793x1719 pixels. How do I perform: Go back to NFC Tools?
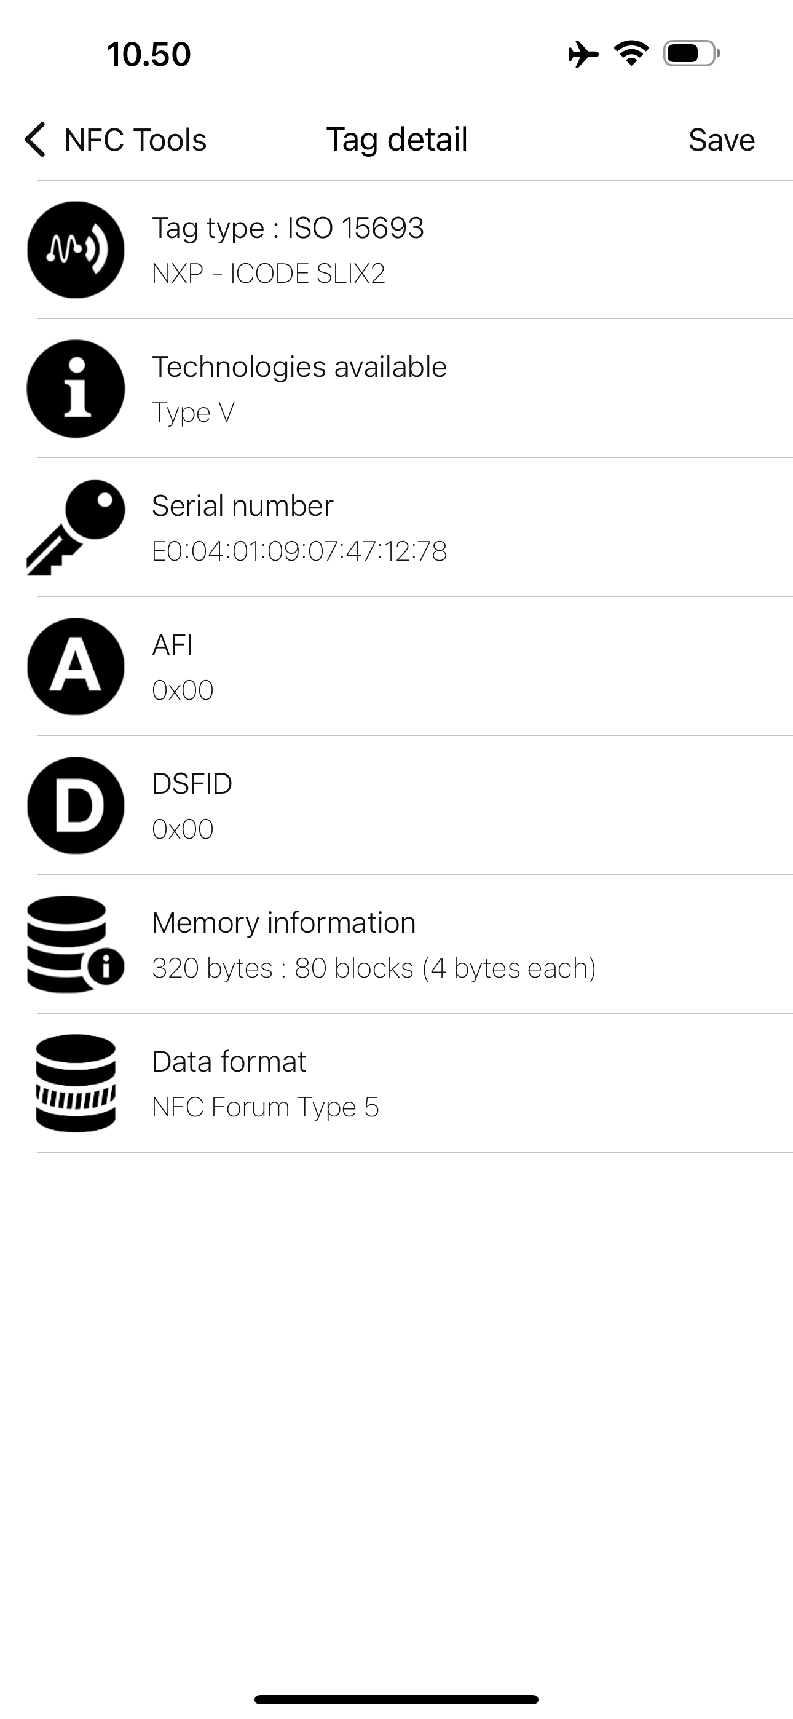tap(116, 140)
